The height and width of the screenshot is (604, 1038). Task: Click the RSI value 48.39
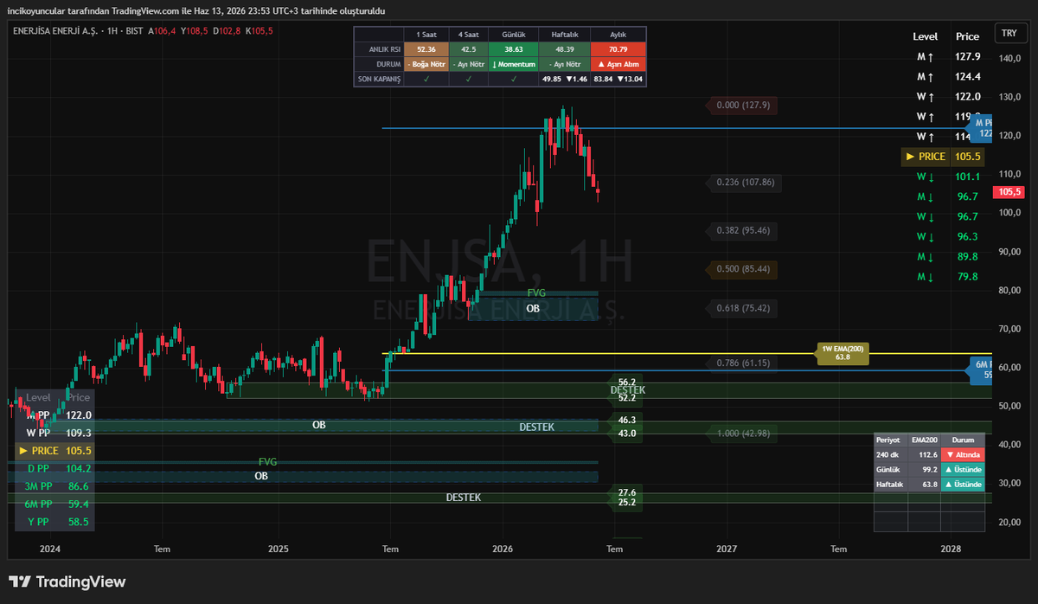[563, 49]
